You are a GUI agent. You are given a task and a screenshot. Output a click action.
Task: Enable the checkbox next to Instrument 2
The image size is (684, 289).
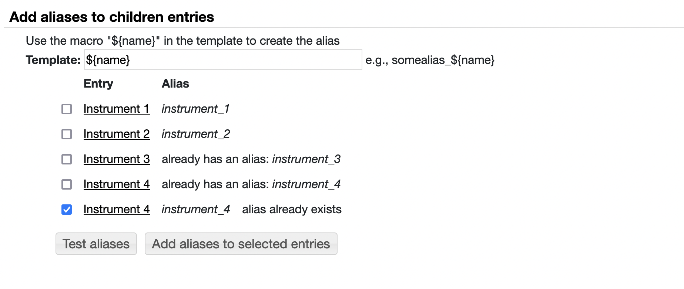tap(67, 134)
